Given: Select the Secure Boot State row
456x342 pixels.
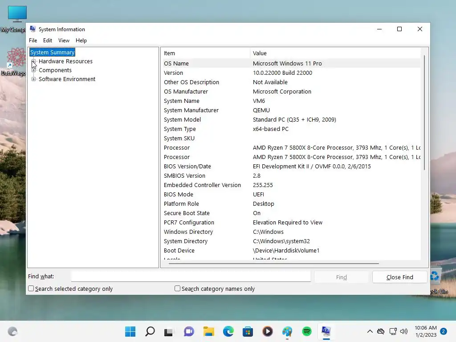Looking at the screenshot, I should point(291,213).
